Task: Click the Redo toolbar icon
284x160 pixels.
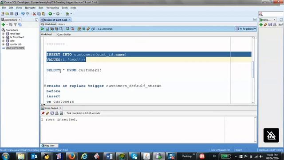Action: [28, 14]
